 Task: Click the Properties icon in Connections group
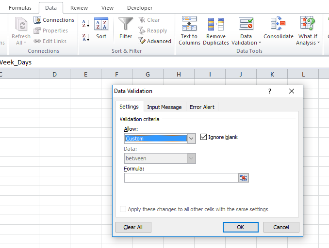pos(37,31)
